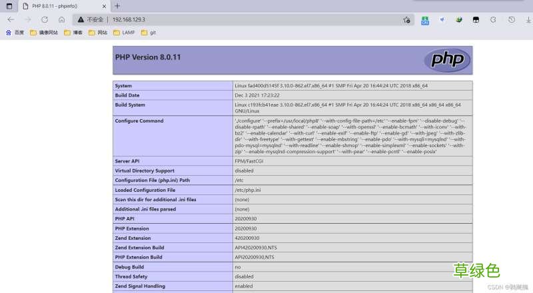This screenshot has width=533, height=293.
Task: View the not secure site warning
Action: [91, 20]
